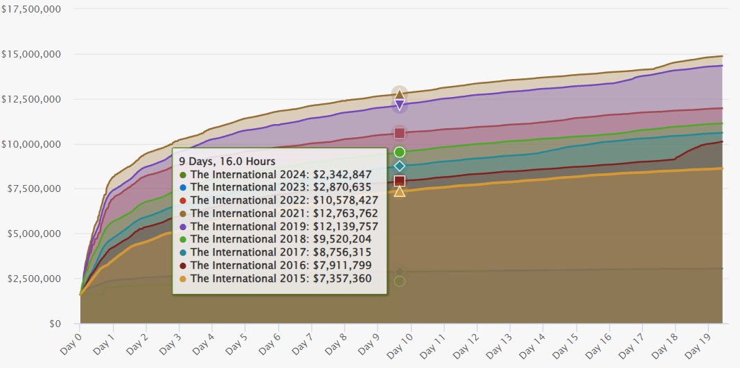Click the '$12,500,000' y-axis label
740x368 pixels.
point(31,99)
